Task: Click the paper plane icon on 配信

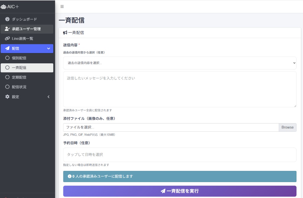Action: 7,48
